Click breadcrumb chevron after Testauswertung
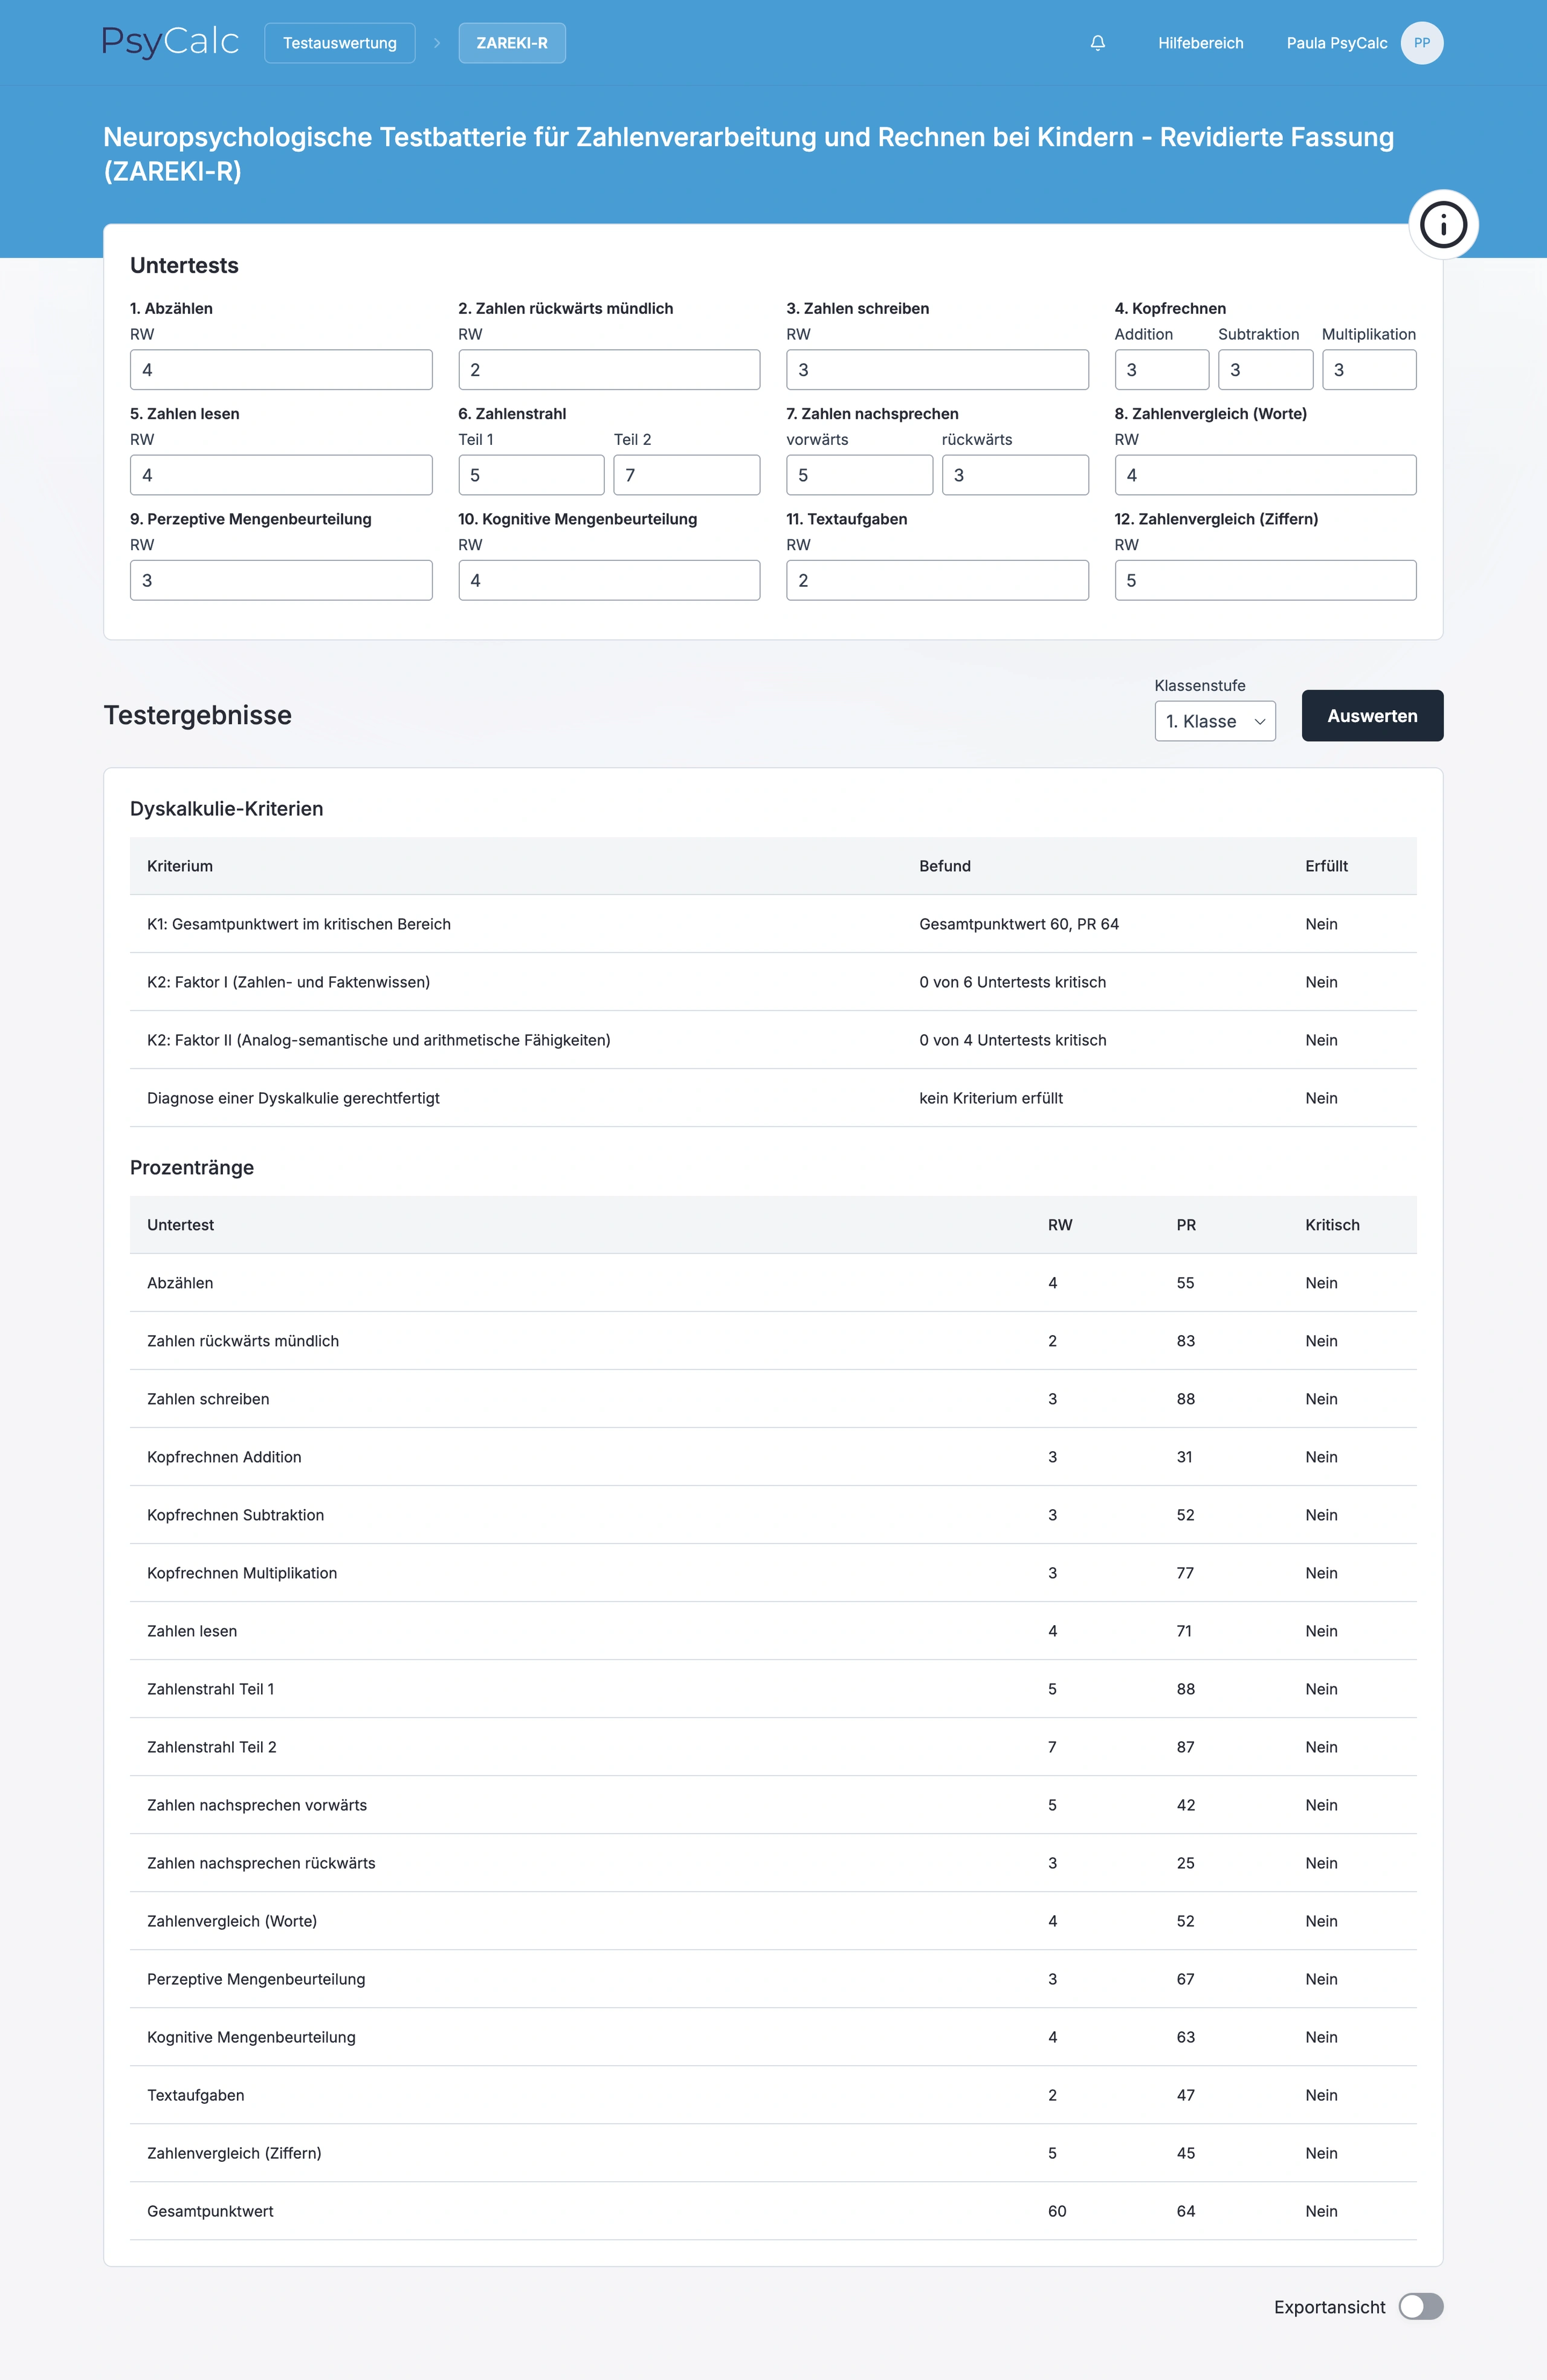Viewport: 1547px width, 2380px height. point(437,43)
